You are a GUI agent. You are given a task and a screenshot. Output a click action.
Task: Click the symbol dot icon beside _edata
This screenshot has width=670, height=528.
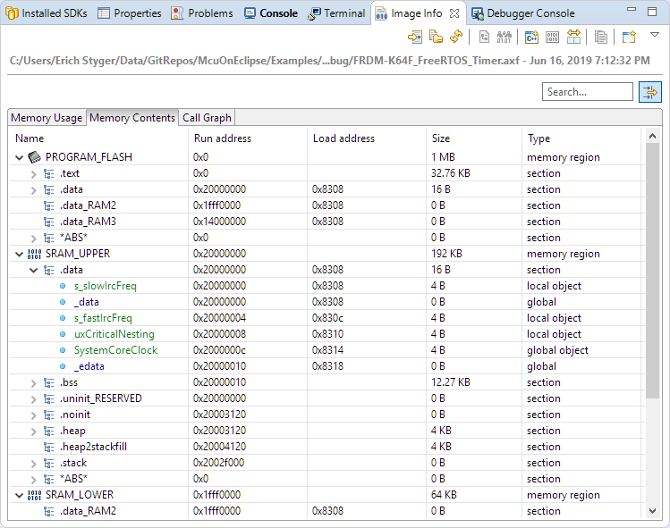coord(63,366)
